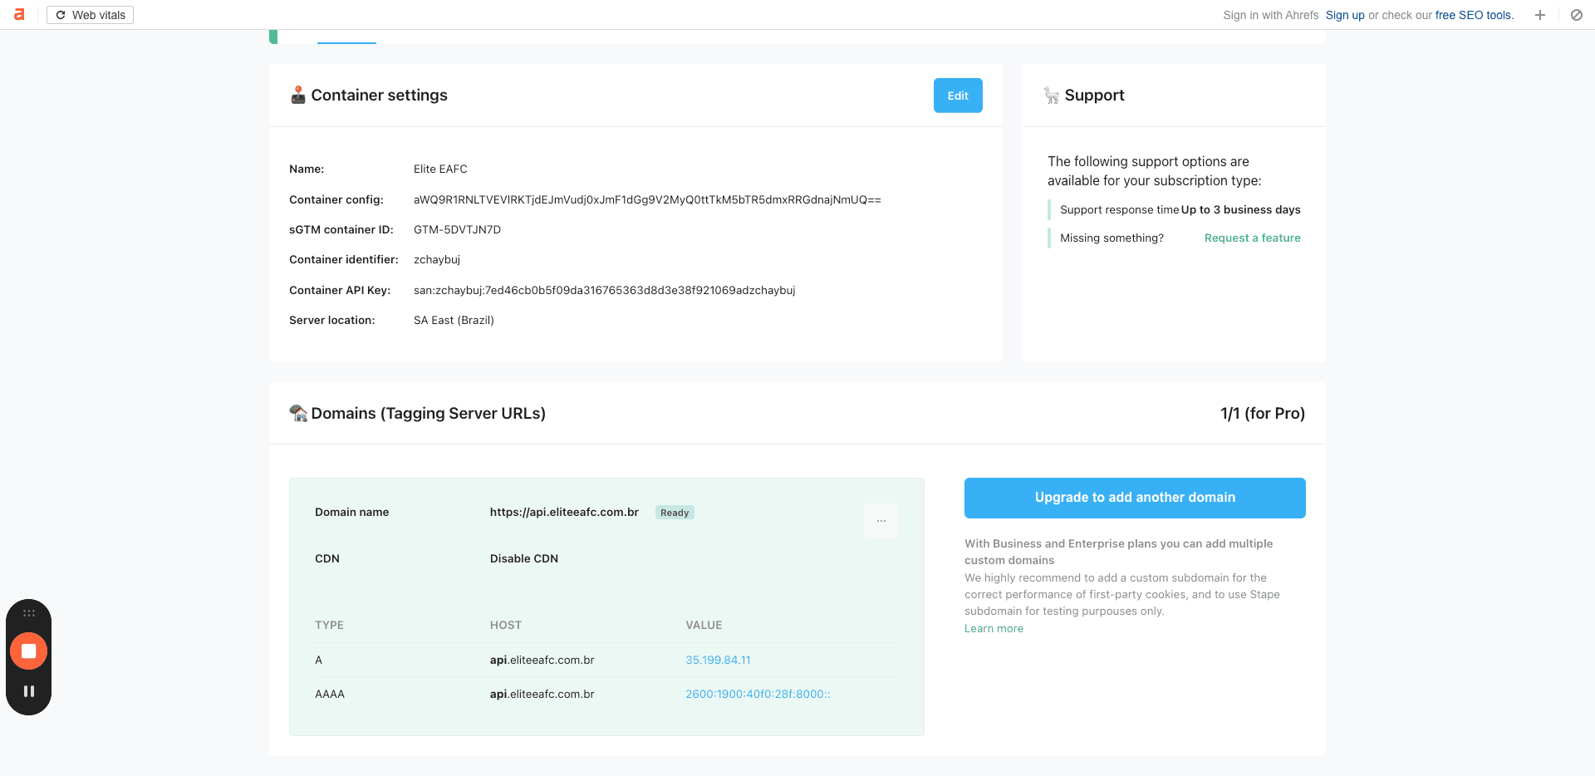Click the circle-slash icon in the top bar
The image size is (1595, 776).
1576,15
